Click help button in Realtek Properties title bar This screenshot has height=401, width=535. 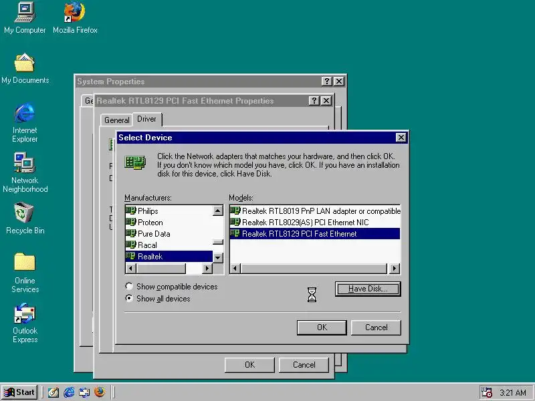point(314,101)
